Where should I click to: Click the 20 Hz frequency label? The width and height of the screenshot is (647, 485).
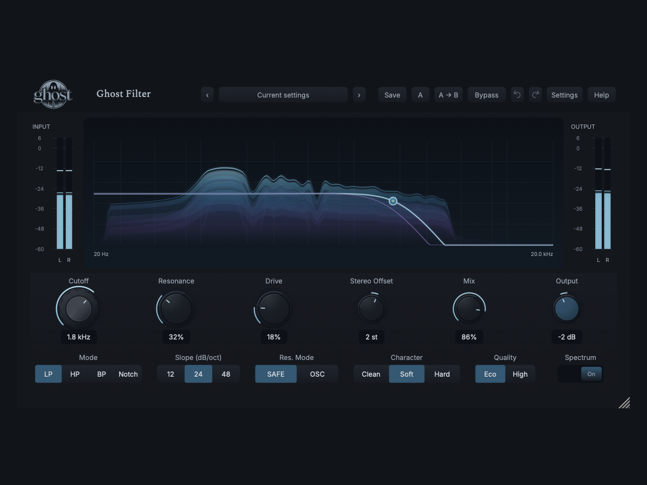pos(101,254)
